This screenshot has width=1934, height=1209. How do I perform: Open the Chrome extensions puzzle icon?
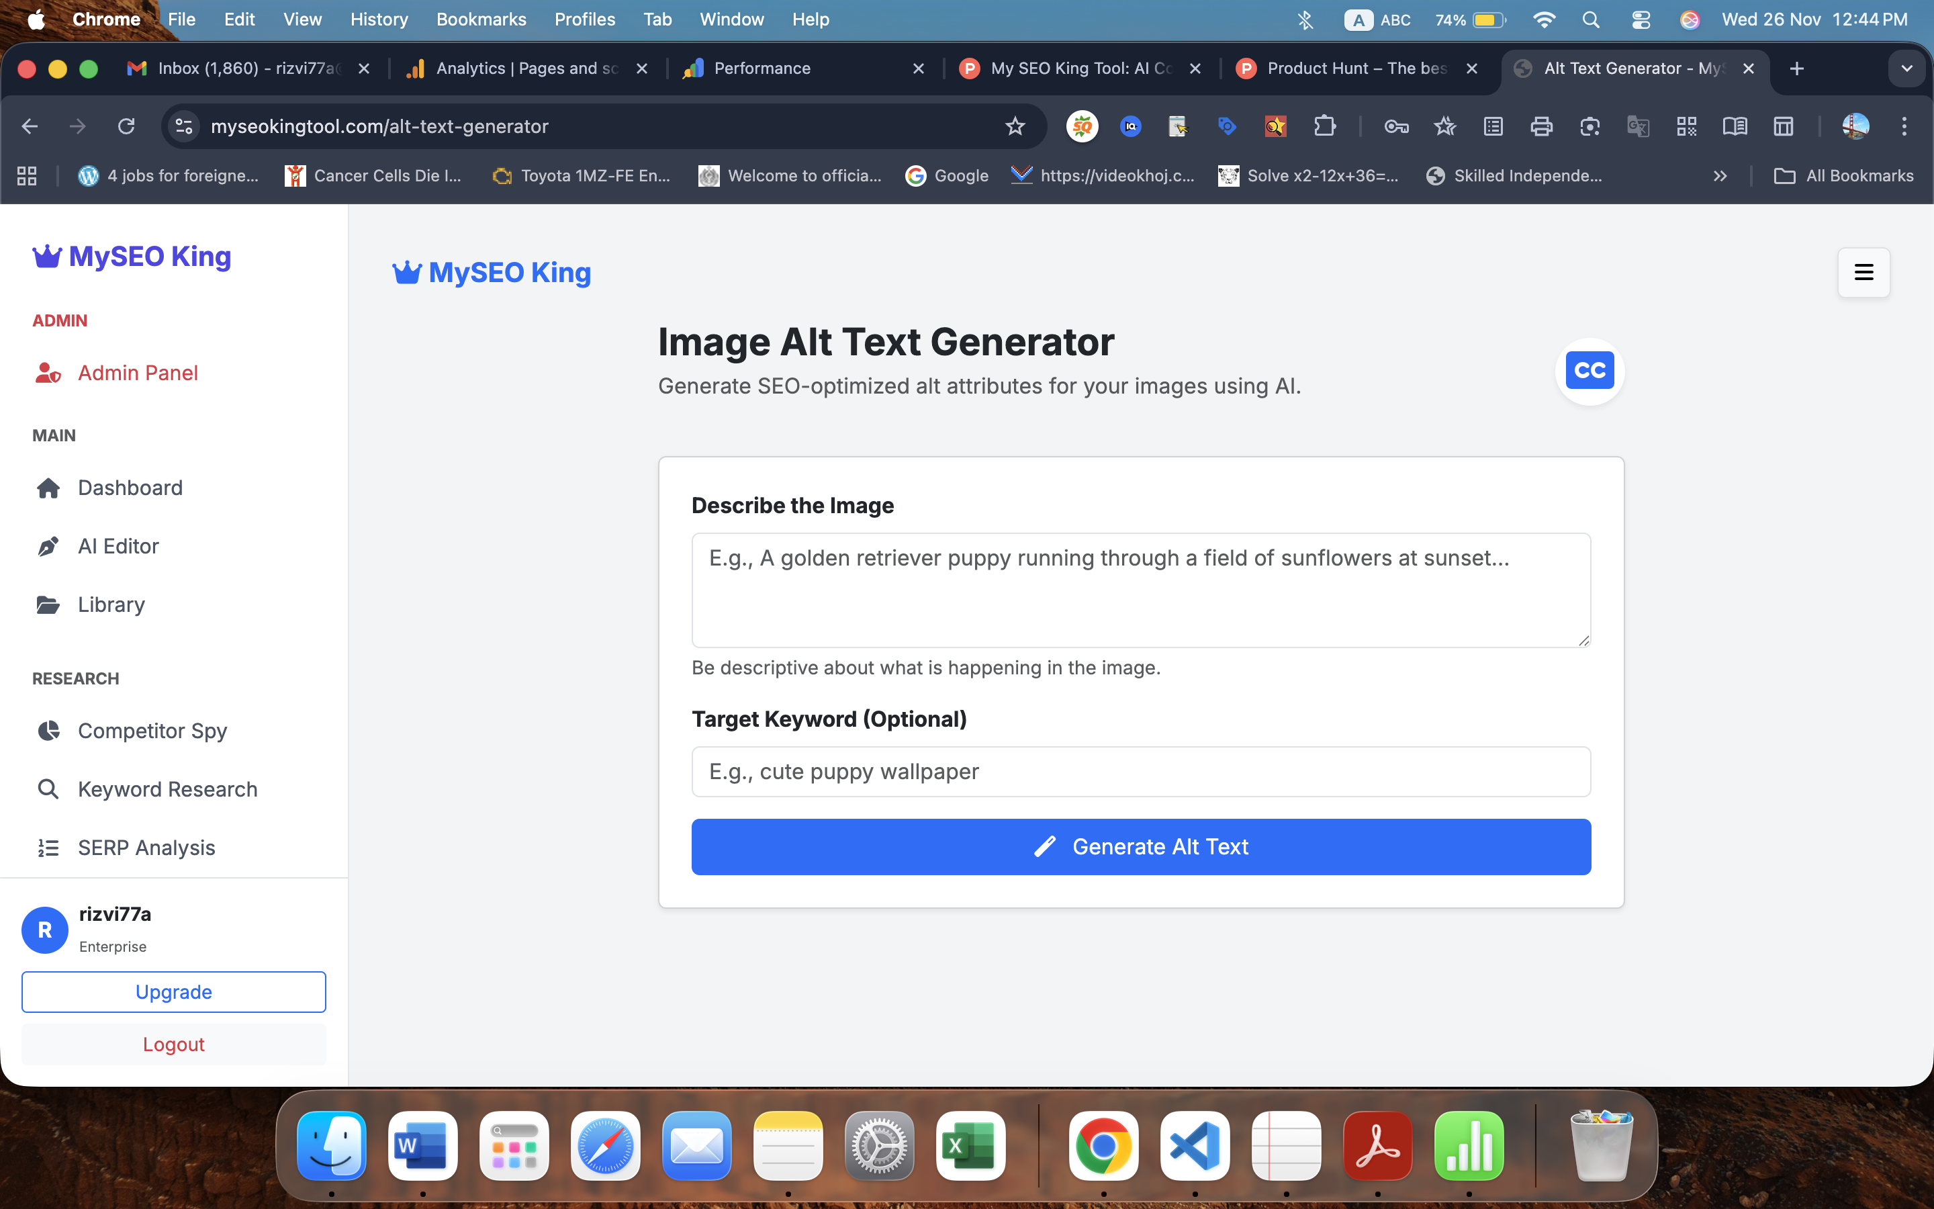click(1326, 126)
